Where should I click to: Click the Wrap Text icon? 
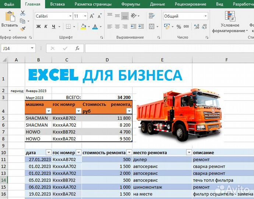pyautogui.click(x=152, y=16)
